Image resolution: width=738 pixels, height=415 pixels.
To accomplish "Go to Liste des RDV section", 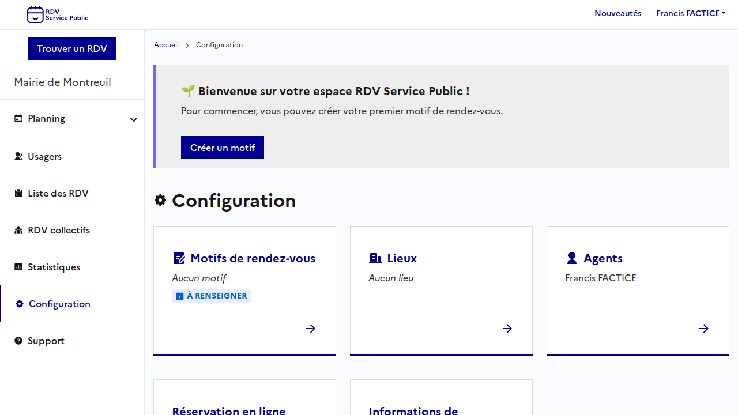I will (x=58, y=193).
